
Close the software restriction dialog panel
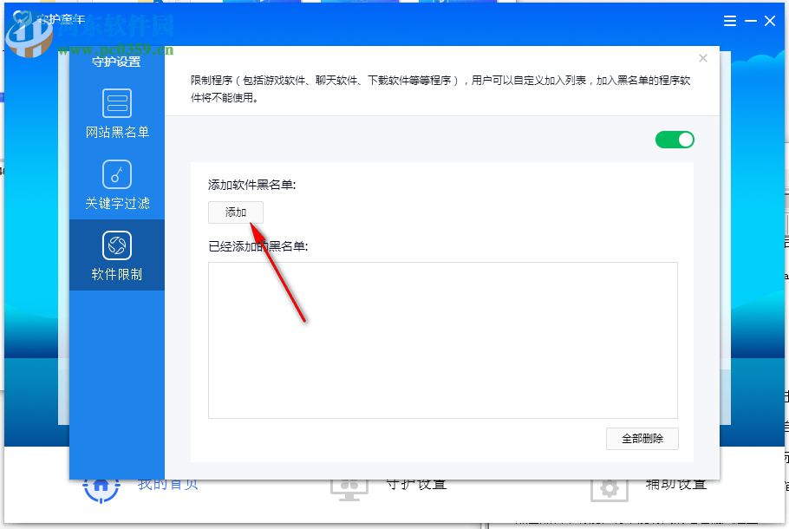tap(703, 58)
